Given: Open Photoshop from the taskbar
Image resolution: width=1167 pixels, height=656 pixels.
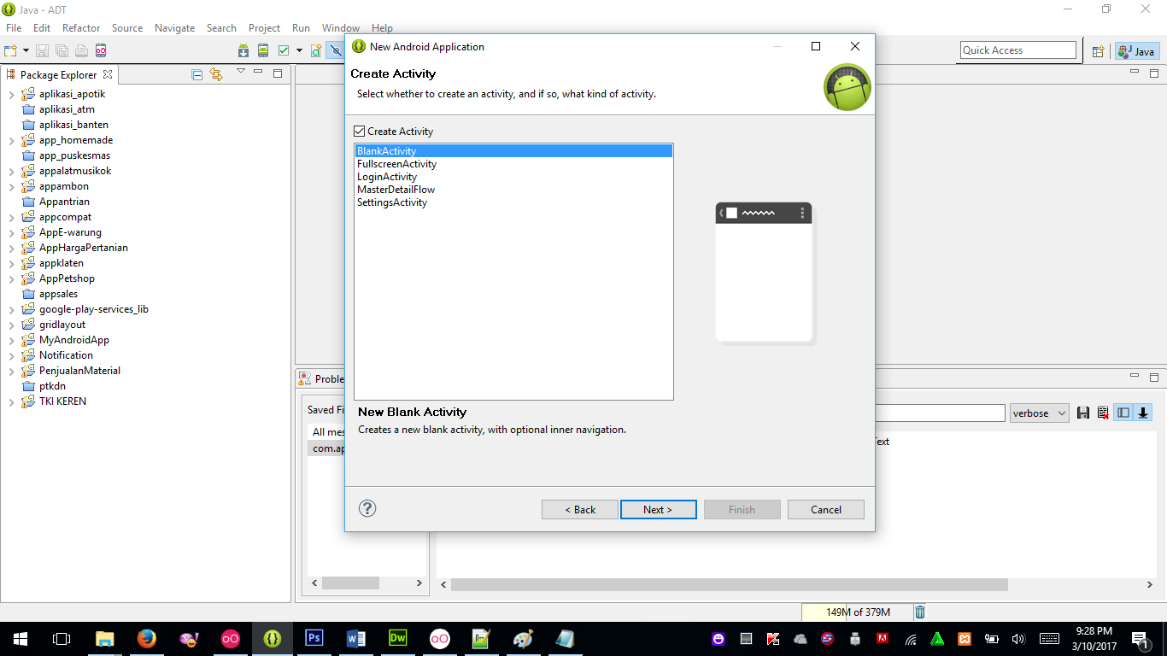Looking at the screenshot, I should pos(314,638).
